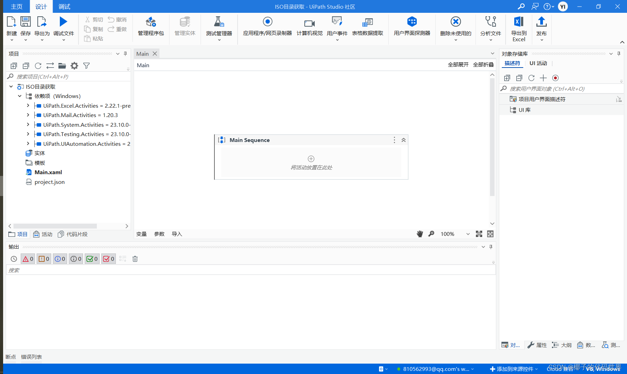The height and width of the screenshot is (374, 627).
Task: Toggle error messages filter in Output
Action: 28,259
